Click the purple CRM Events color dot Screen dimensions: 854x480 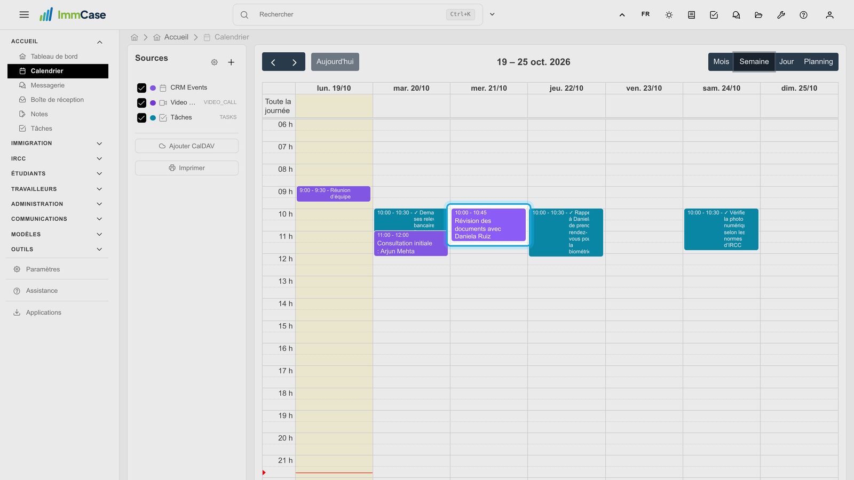153,88
